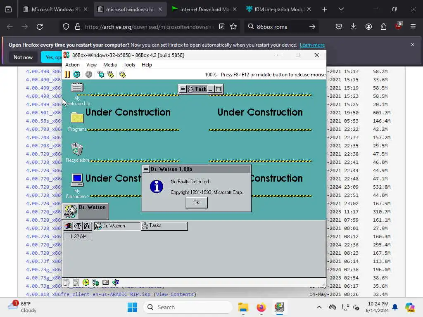Click the info icon in Dr. Watson dialog
The width and height of the screenshot is (423, 317).
pos(157,187)
